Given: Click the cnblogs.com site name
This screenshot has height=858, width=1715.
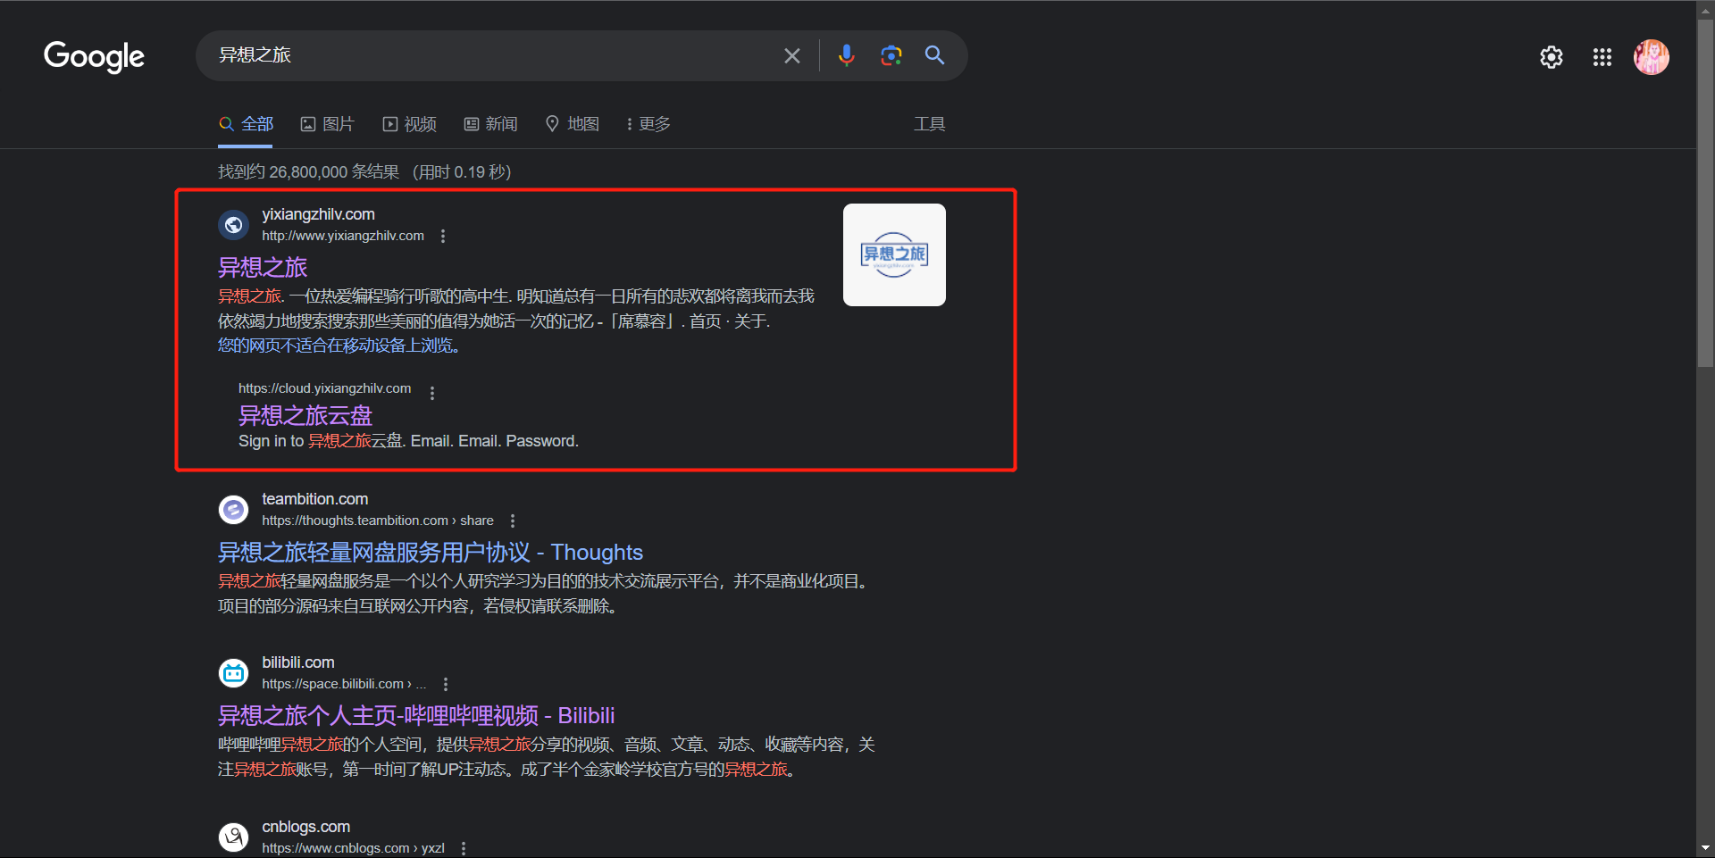Looking at the screenshot, I should tap(305, 827).
